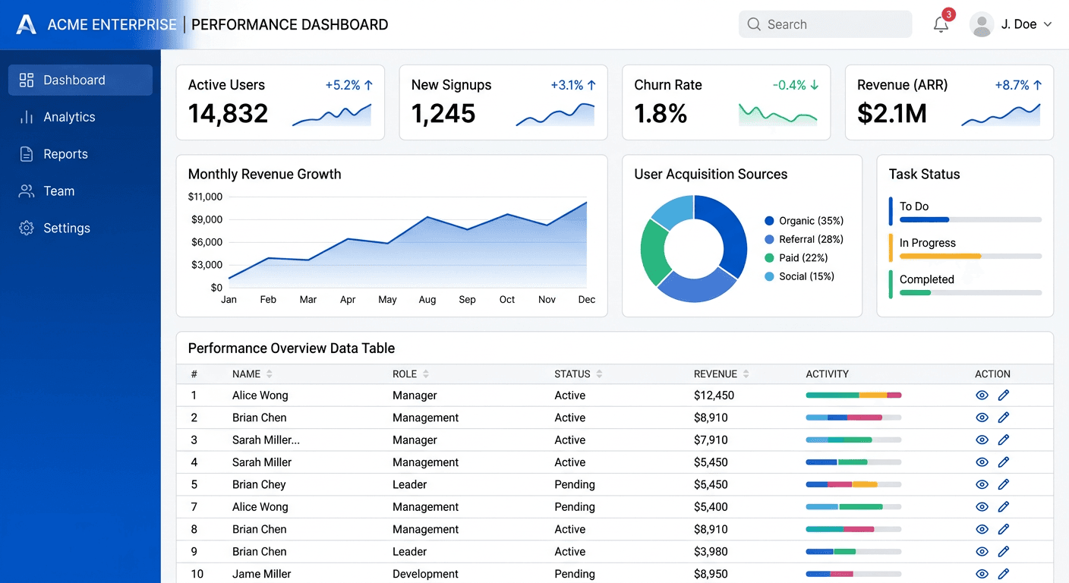This screenshot has width=1069, height=583.
Task: Sort table by REVENUE column arrows
Action: click(x=746, y=374)
